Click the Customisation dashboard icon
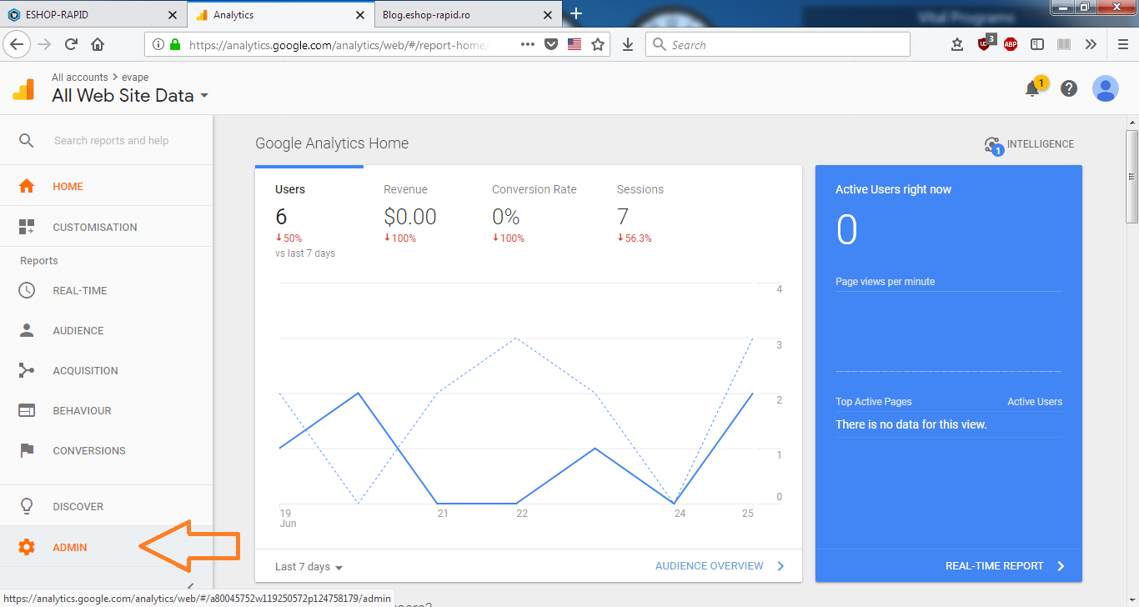This screenshot has width=1139, height=607. click(27, 227)
